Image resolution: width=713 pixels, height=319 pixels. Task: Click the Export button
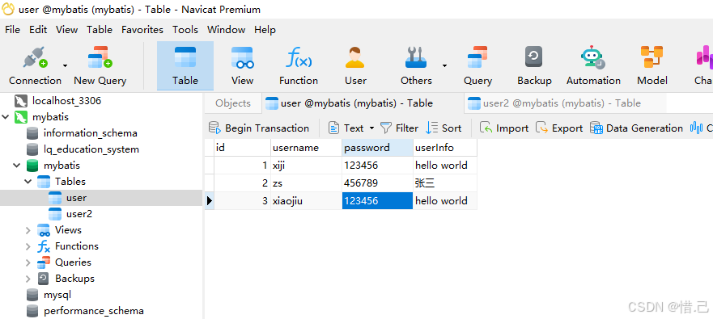559,128
